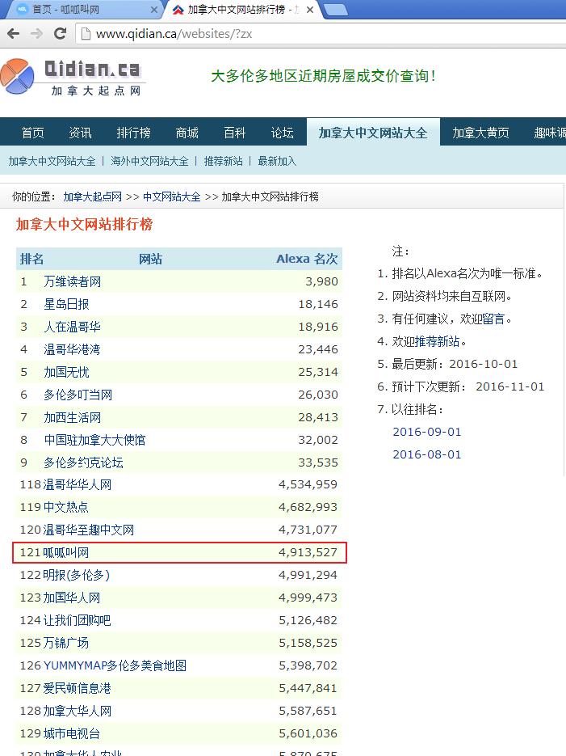This screenshot has height=756, width=566.
Task: Reload the page with refresh icon
Action: click(61, 33)
